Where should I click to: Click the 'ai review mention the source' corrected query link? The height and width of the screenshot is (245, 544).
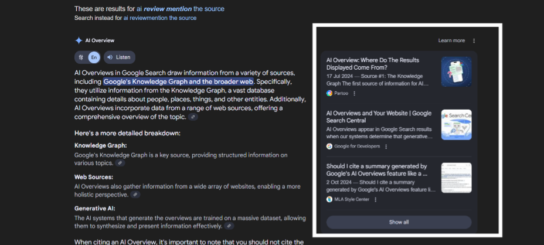(x=181, y=9)
